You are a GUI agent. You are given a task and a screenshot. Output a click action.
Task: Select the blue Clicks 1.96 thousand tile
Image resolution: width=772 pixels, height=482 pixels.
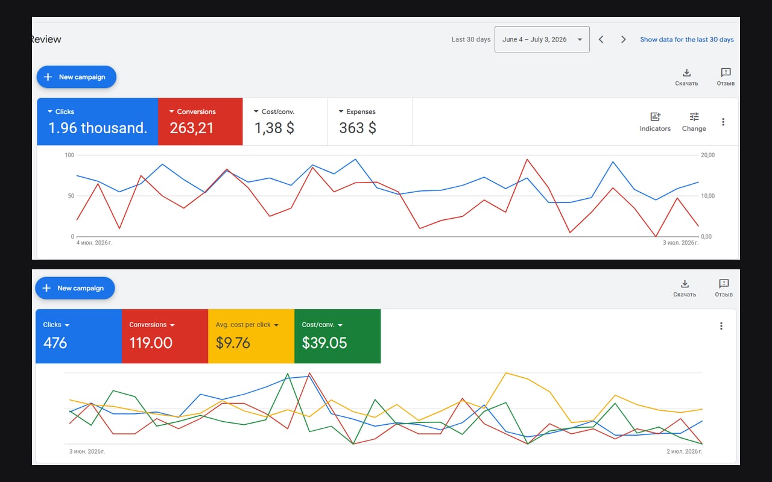point(98,122)
